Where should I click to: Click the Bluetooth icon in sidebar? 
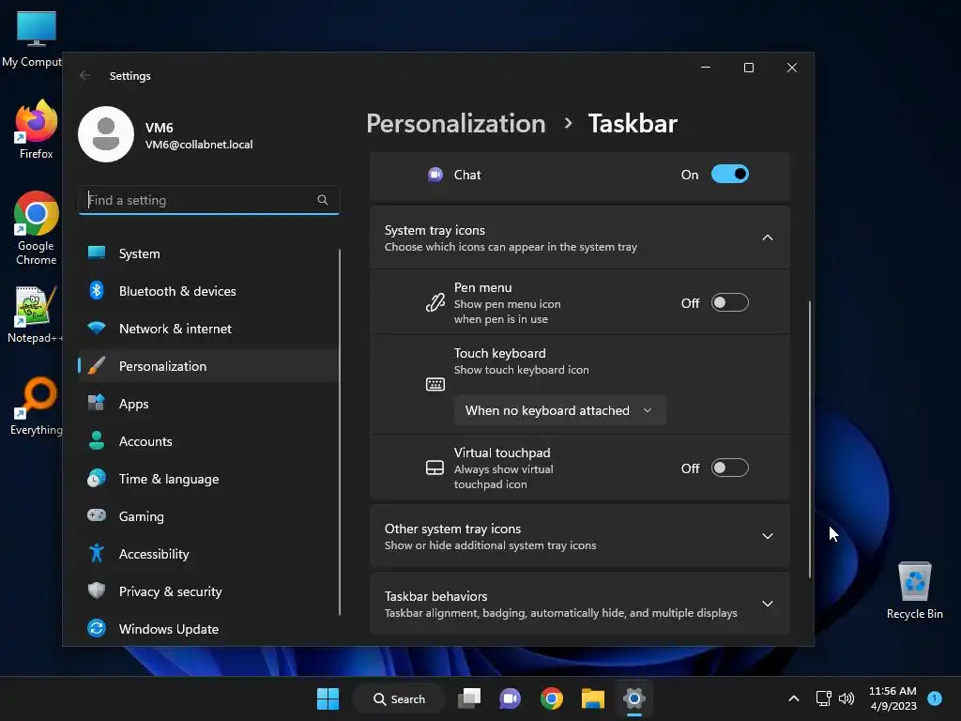[x=97, y=290]
